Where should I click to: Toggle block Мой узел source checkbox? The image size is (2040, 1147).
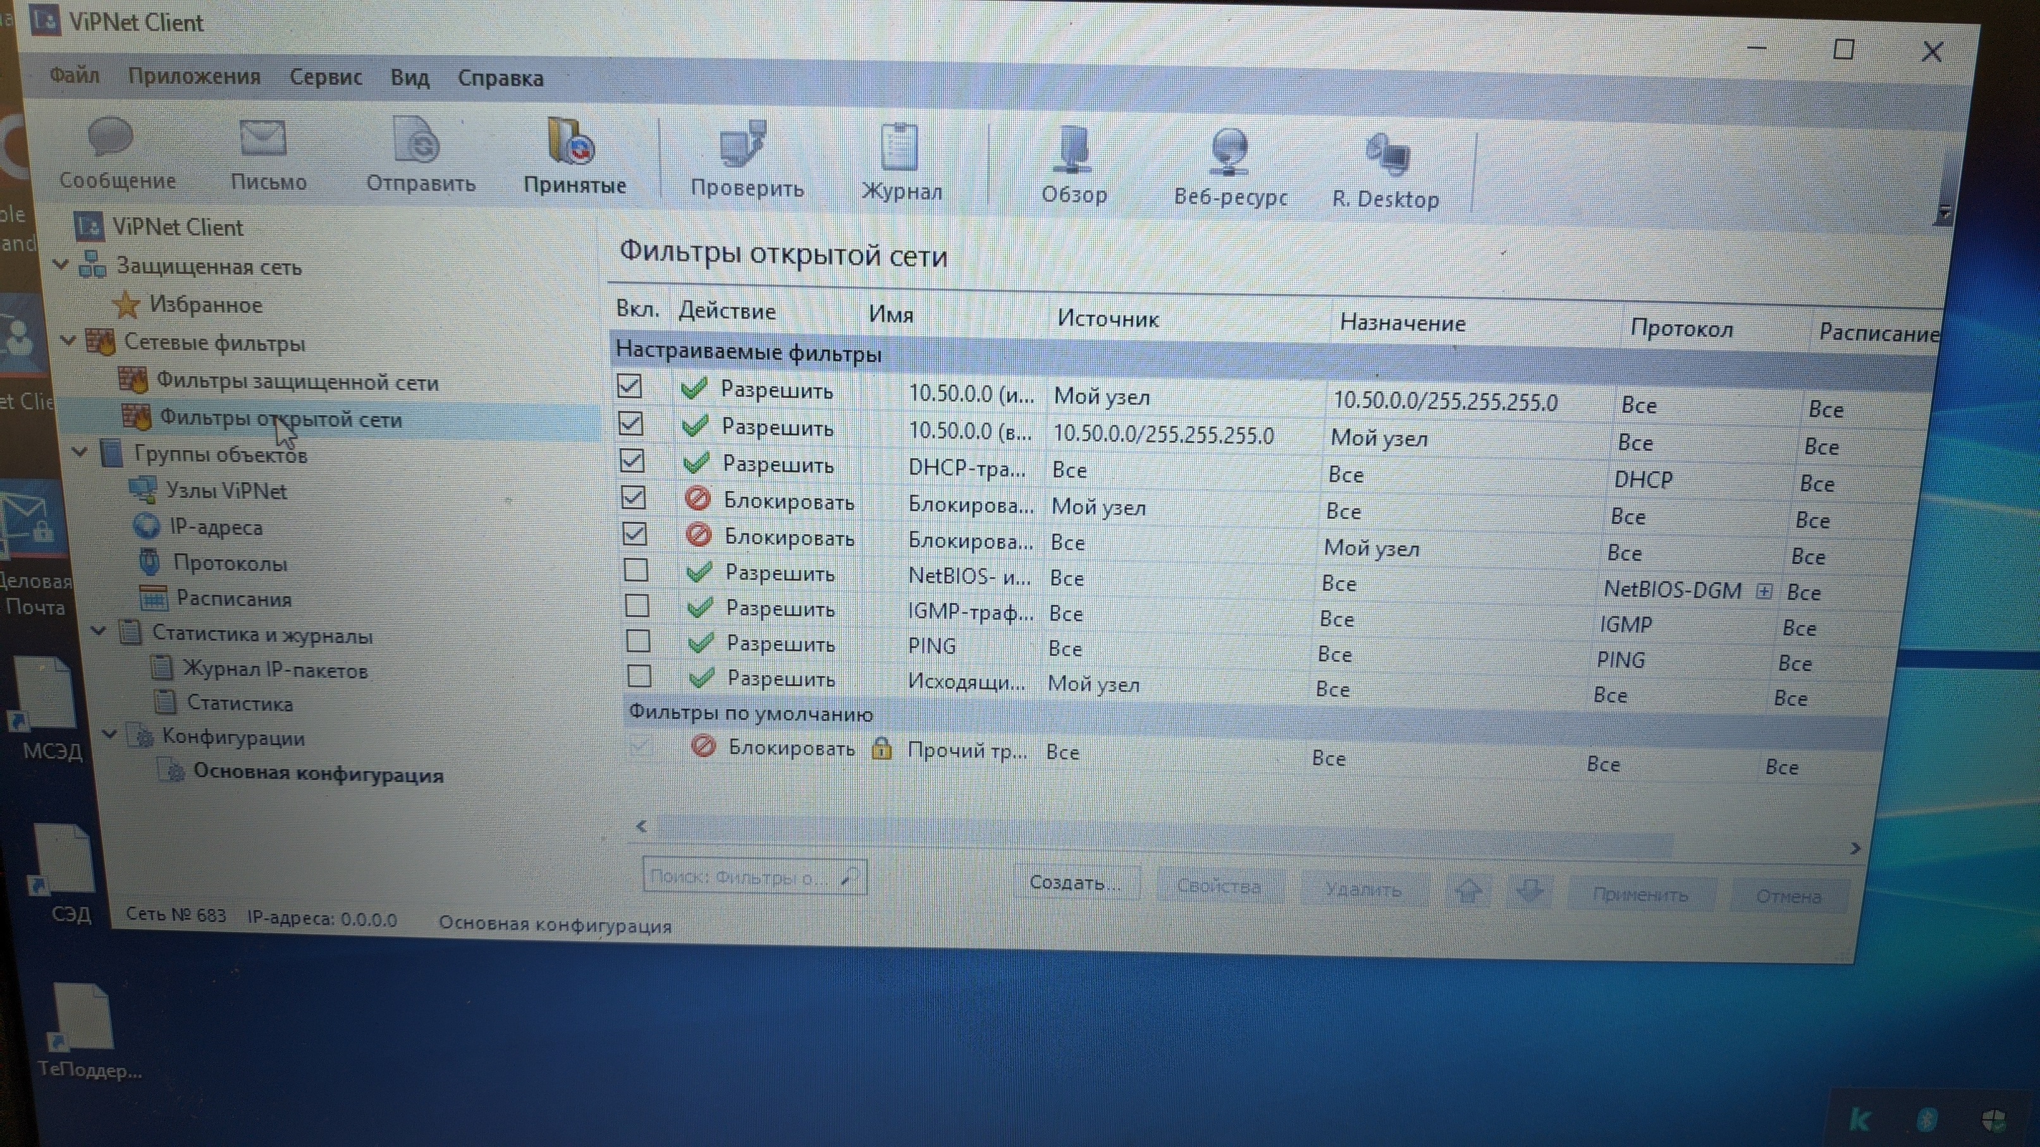coord(634,497)
